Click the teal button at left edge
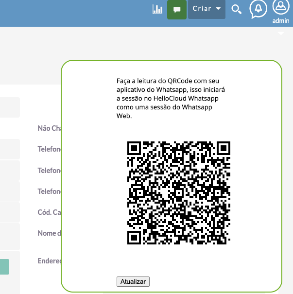The image size is (293, 294). (4, 267)
